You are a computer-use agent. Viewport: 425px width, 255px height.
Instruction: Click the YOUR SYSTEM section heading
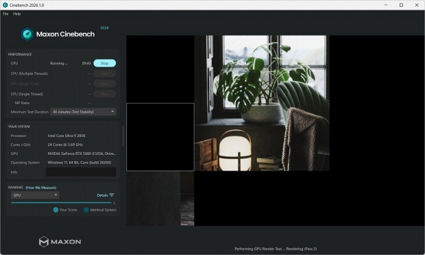tap(19, 127)
